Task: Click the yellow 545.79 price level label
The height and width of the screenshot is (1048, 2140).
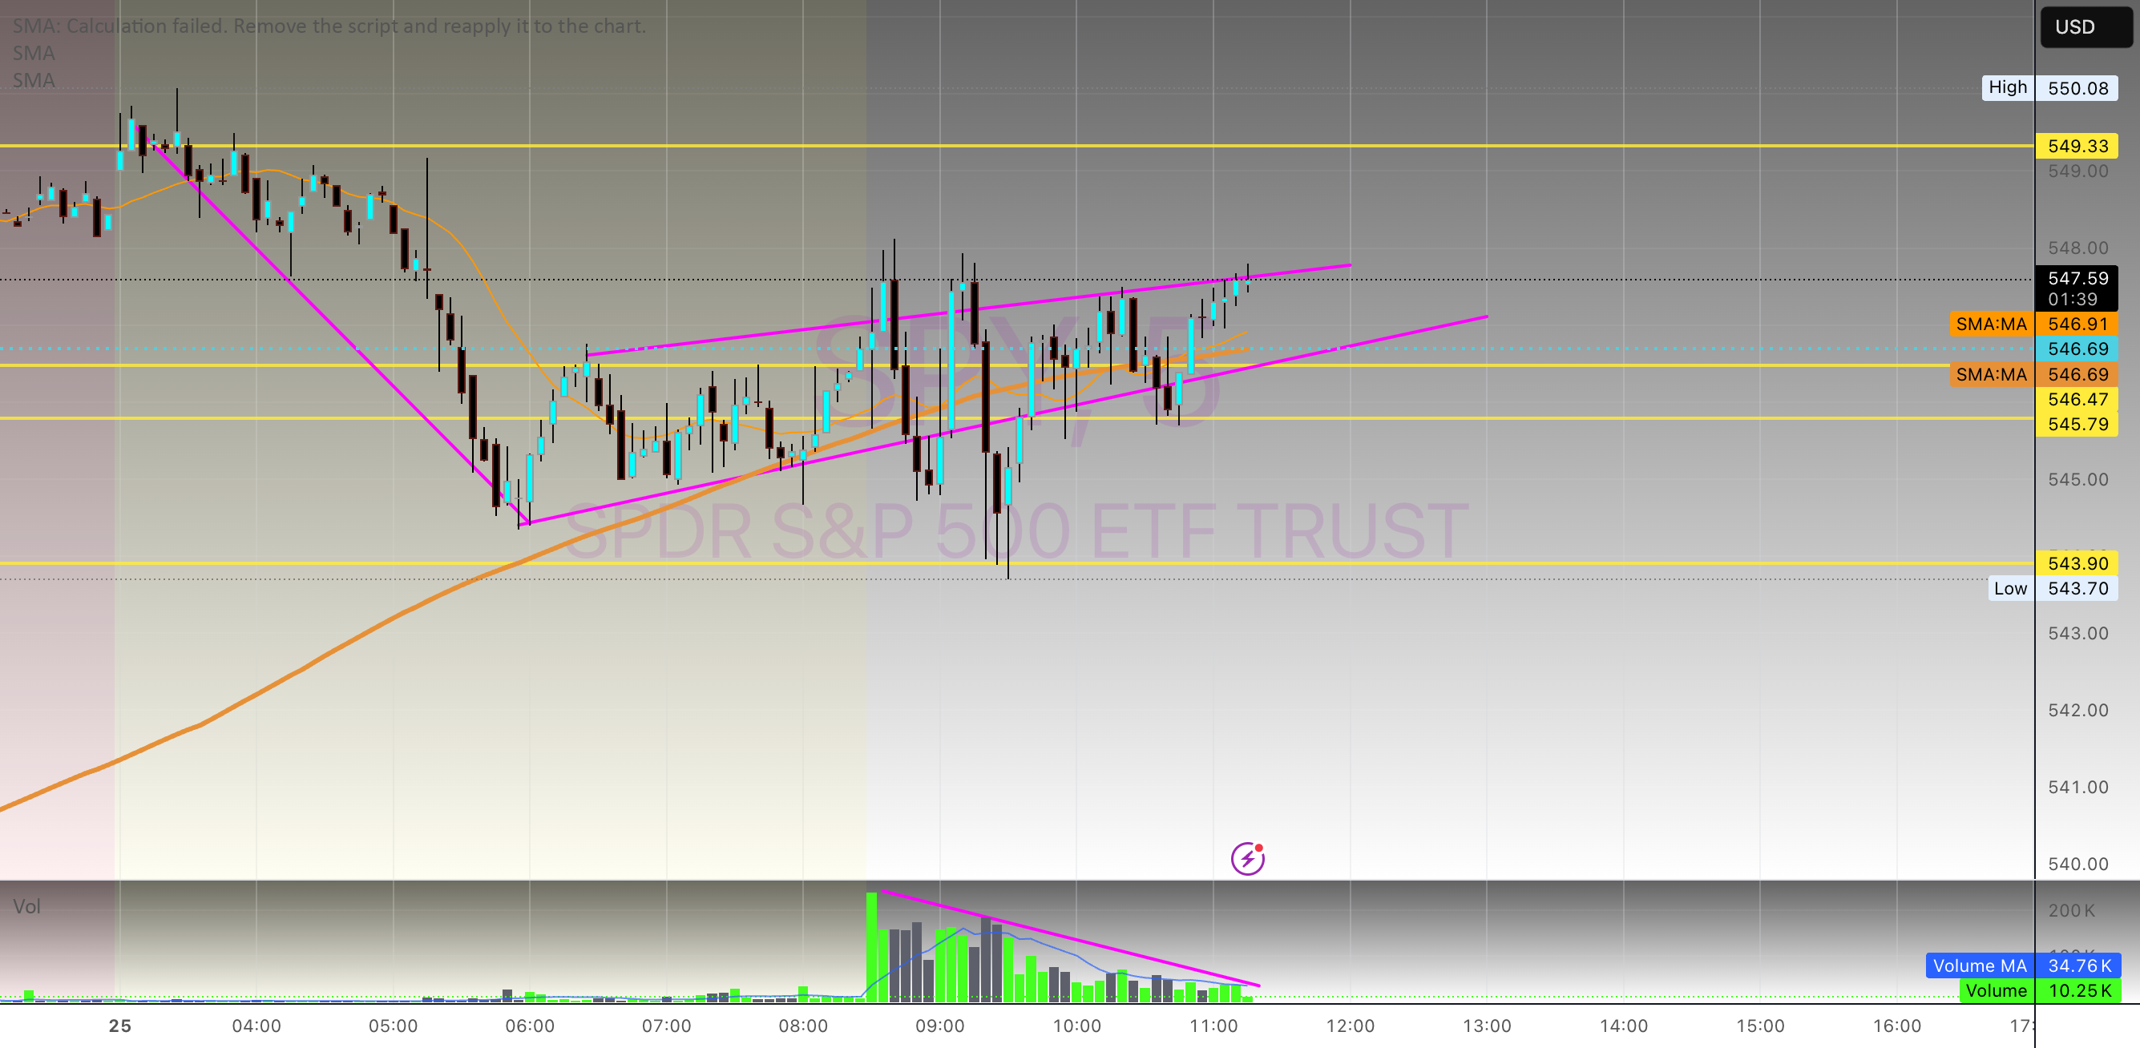Action: point(2076,425)
